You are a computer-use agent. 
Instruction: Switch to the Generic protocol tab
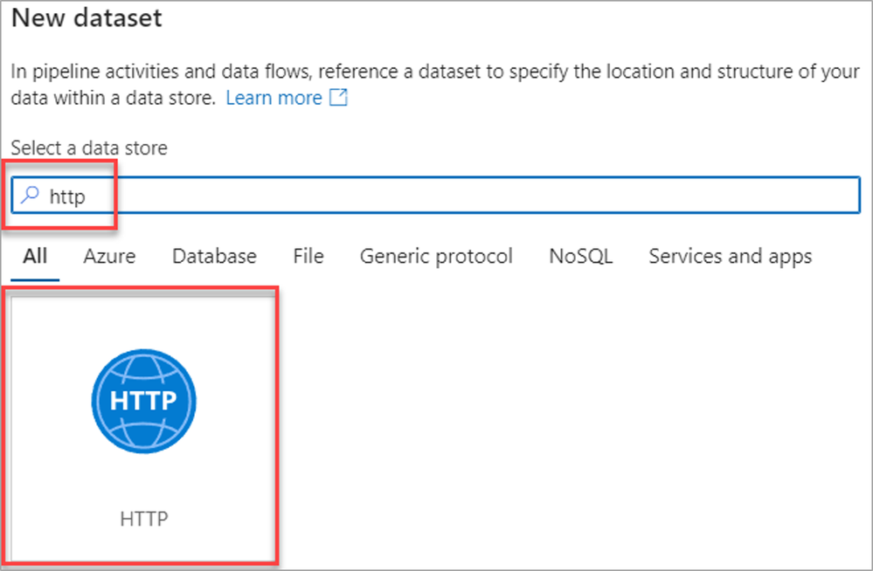click(436, 256)
